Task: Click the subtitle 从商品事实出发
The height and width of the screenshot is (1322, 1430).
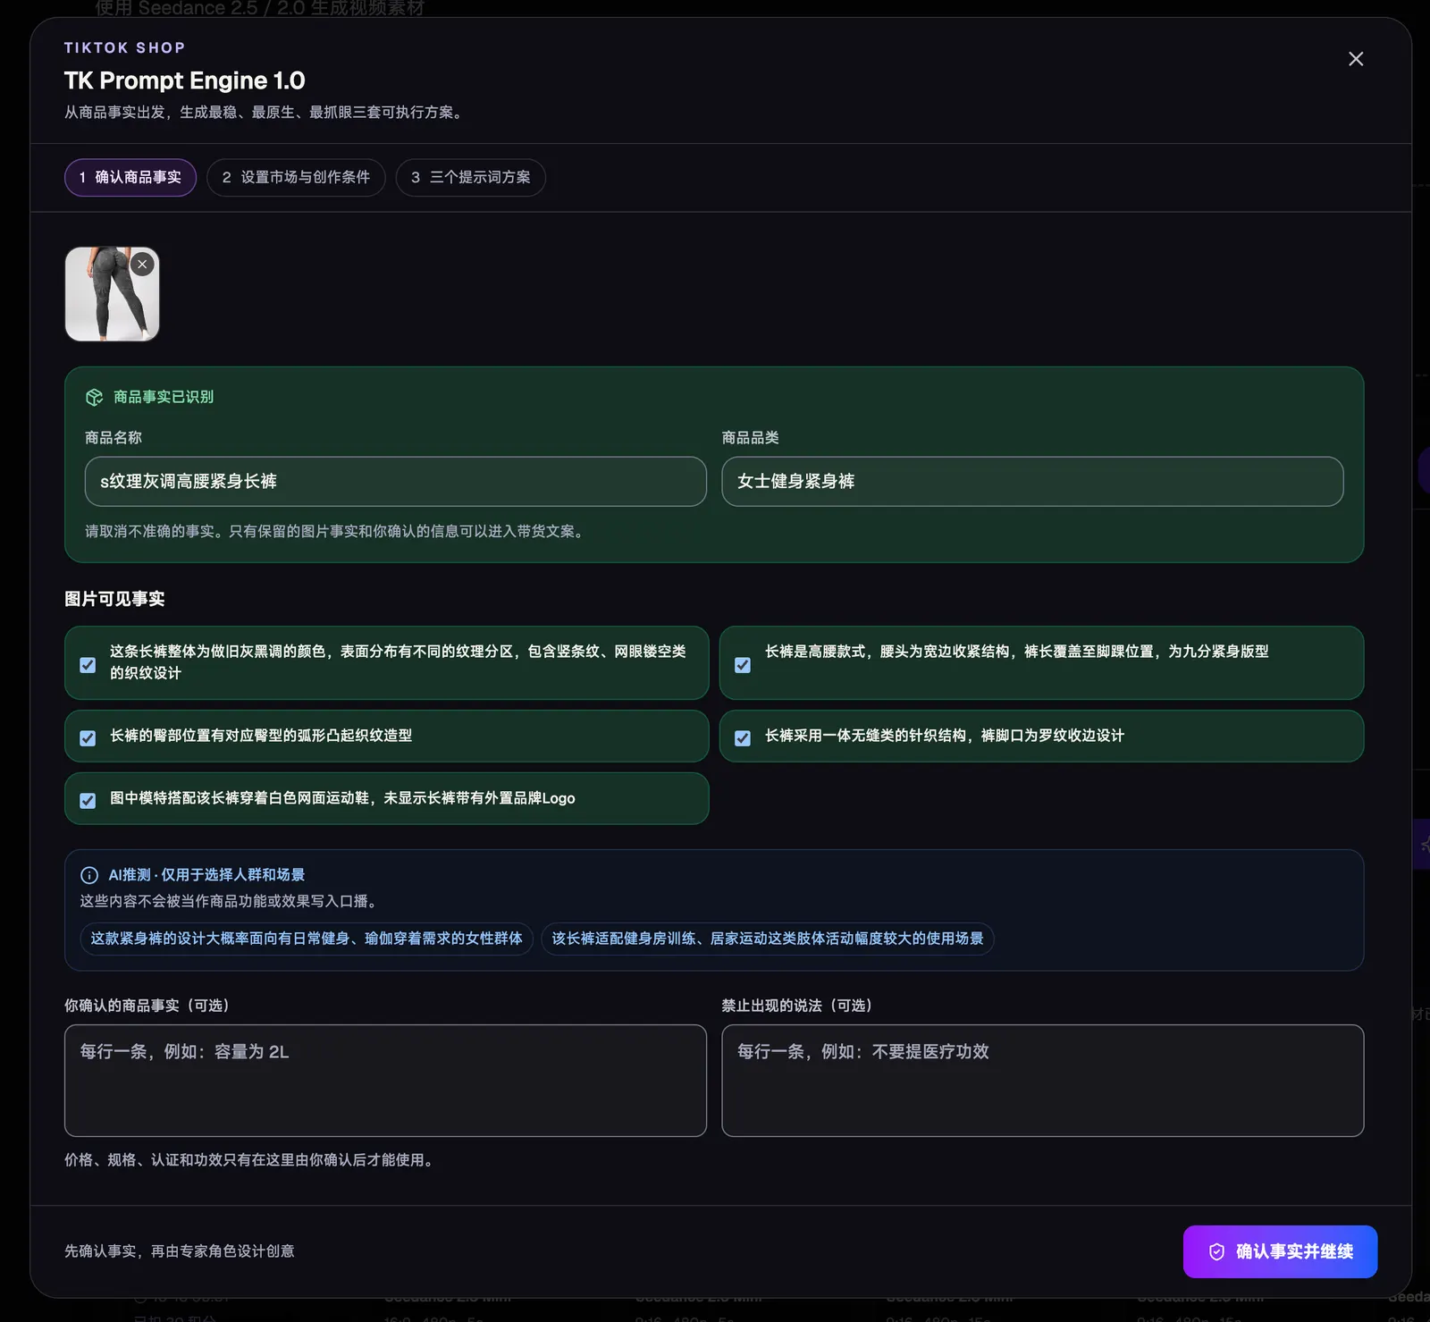Action: pos(265,113)
